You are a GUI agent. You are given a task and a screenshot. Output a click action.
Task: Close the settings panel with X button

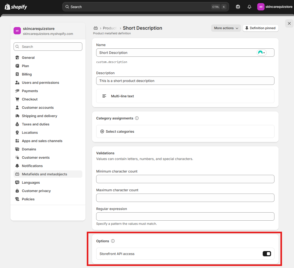pyautogui.click(x=289, y=23)
